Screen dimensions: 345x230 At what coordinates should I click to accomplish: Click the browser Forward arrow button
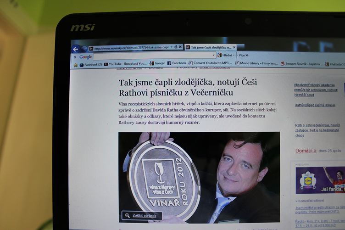click(84, 49)
